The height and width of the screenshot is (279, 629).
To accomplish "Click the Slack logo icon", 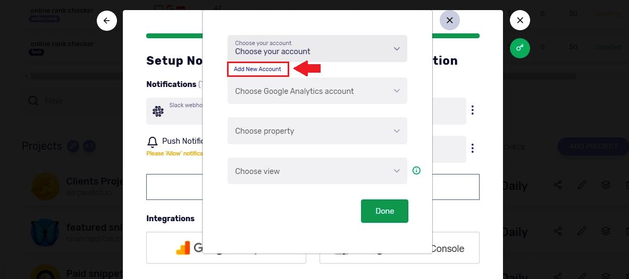I will (158, 111).
